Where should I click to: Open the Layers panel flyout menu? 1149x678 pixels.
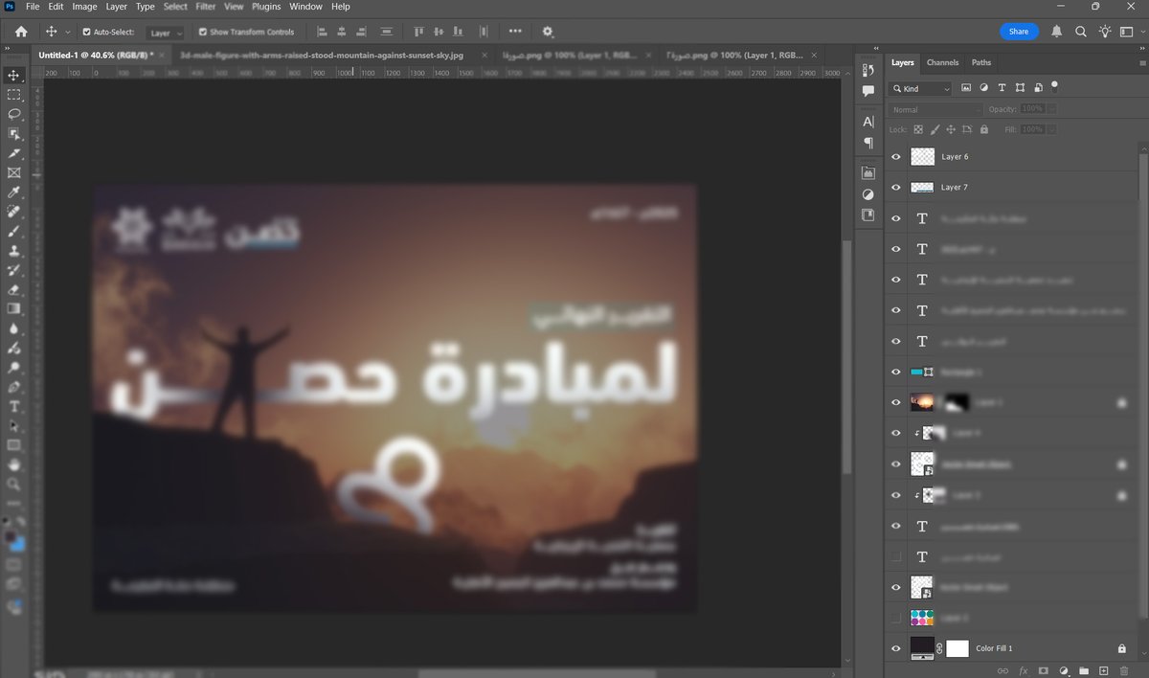1141,62
